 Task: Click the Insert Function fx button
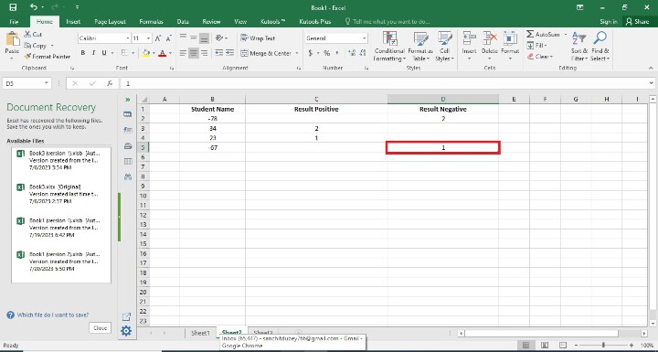coord(110,83)
